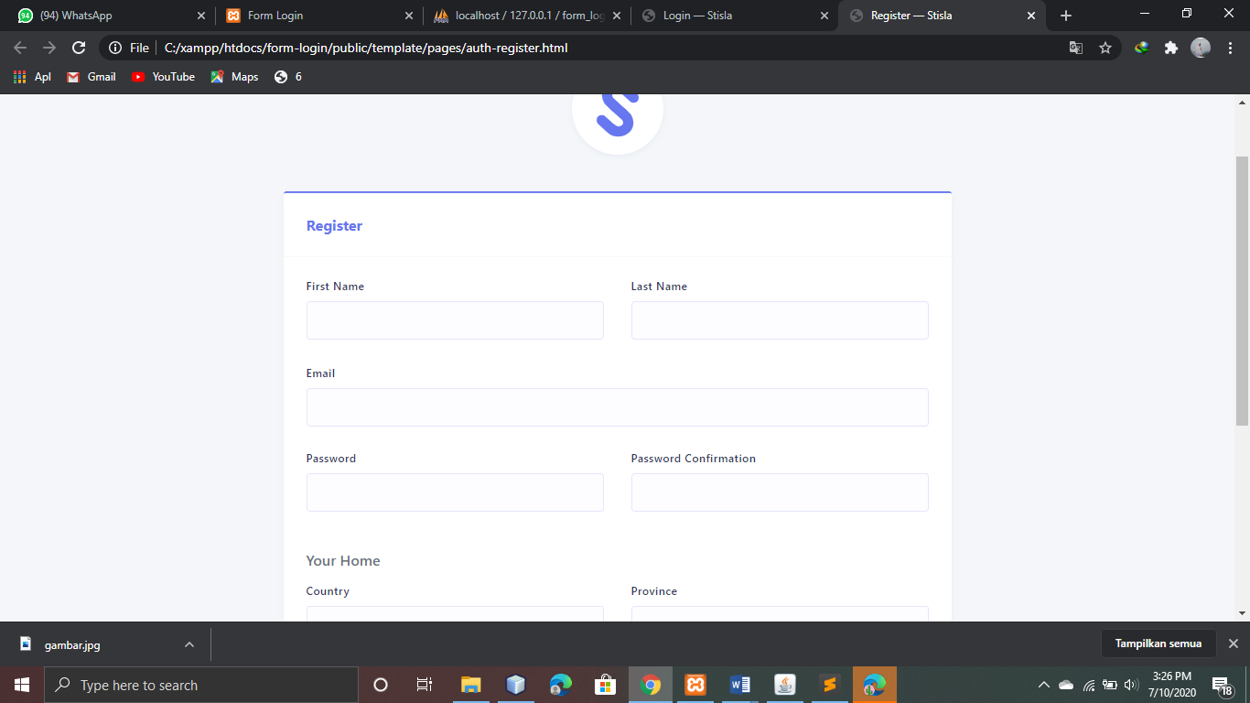Open Google Chrome taskbar icon

651,685
